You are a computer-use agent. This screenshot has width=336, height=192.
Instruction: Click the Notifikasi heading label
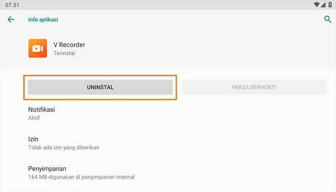[x=41, y=109]
